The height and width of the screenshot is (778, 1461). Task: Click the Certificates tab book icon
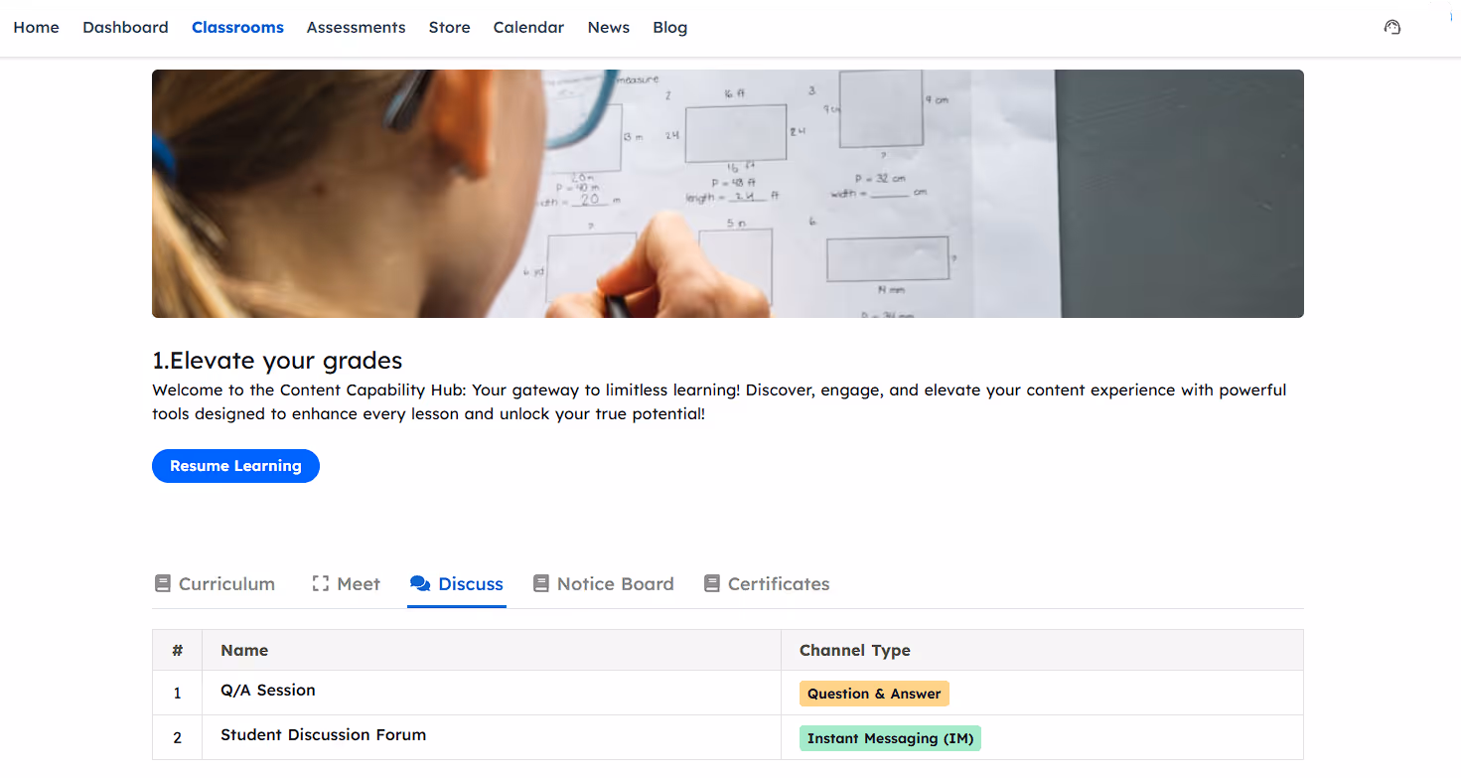point(712,583)
